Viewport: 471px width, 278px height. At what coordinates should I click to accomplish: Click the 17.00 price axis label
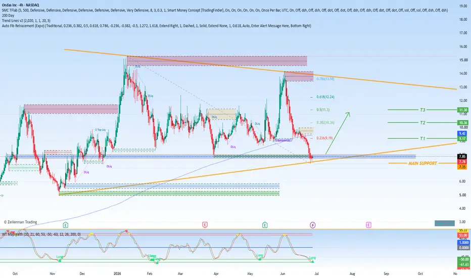pos(463,33)
